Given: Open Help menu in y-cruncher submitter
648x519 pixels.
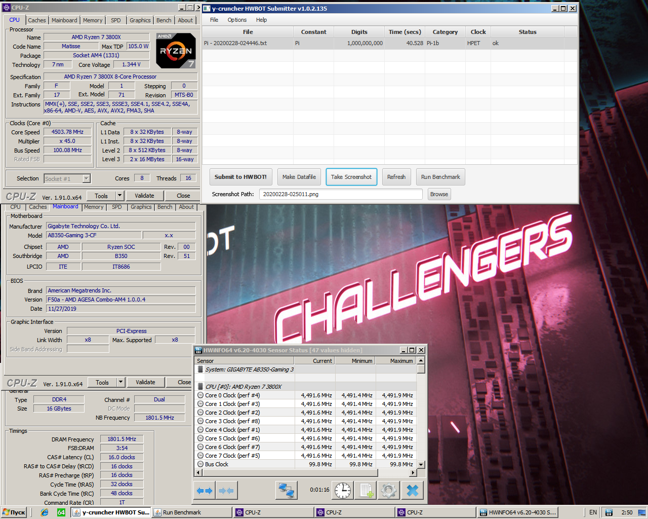Looking at the screenshot, I should pyautogui.click(x=261, y=20).
